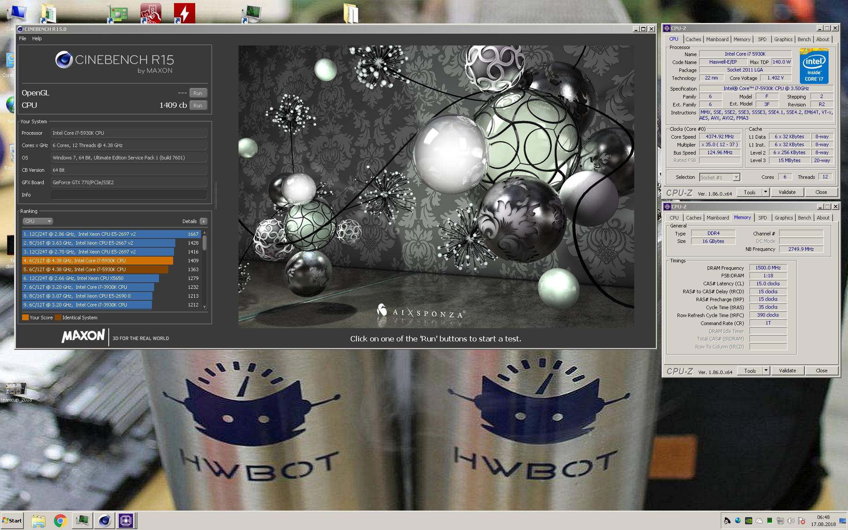This screenshot has height=530, width=848.
Task: Open volume speaker tray icon
Action: tap(791, 521)
